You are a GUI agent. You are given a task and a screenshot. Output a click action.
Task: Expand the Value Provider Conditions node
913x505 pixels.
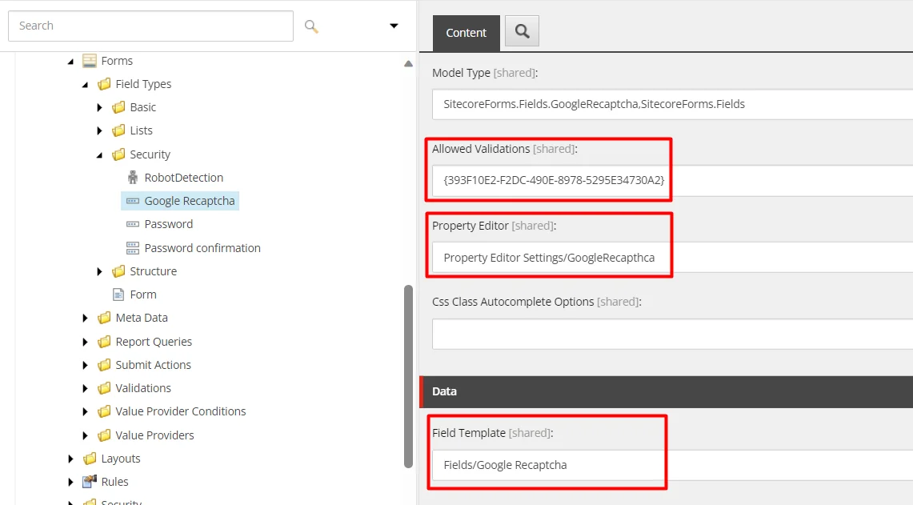tap(85, 412)
